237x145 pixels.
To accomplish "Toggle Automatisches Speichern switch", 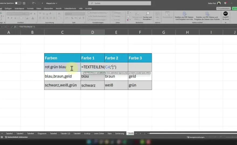I will point(18,3).
